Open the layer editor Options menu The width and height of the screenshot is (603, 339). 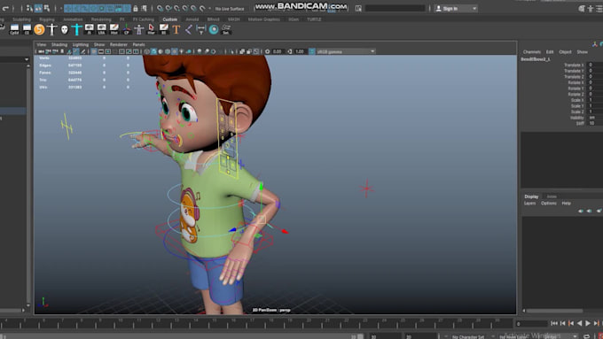click(548, 204)
